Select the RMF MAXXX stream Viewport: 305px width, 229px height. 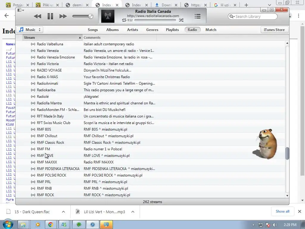pos(150,162)
